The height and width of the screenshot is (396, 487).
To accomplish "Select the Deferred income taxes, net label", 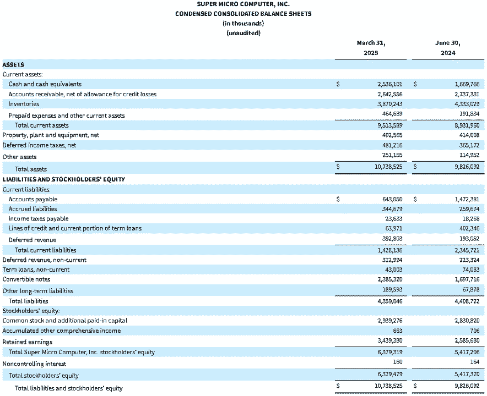I will pyautogui.click(x=39, y=145).
